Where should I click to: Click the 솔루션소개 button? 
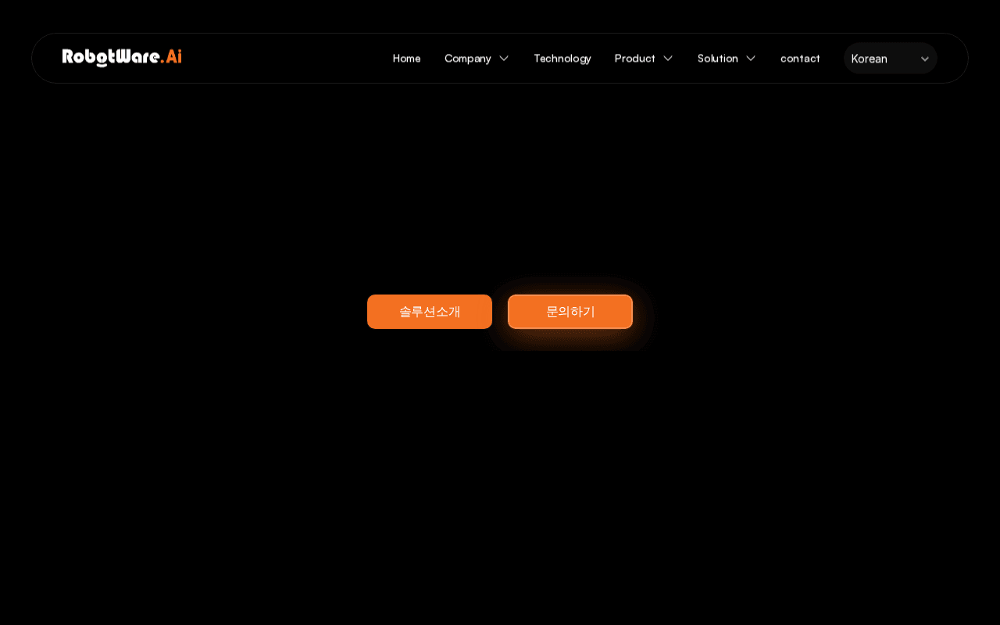coord(430,312)
